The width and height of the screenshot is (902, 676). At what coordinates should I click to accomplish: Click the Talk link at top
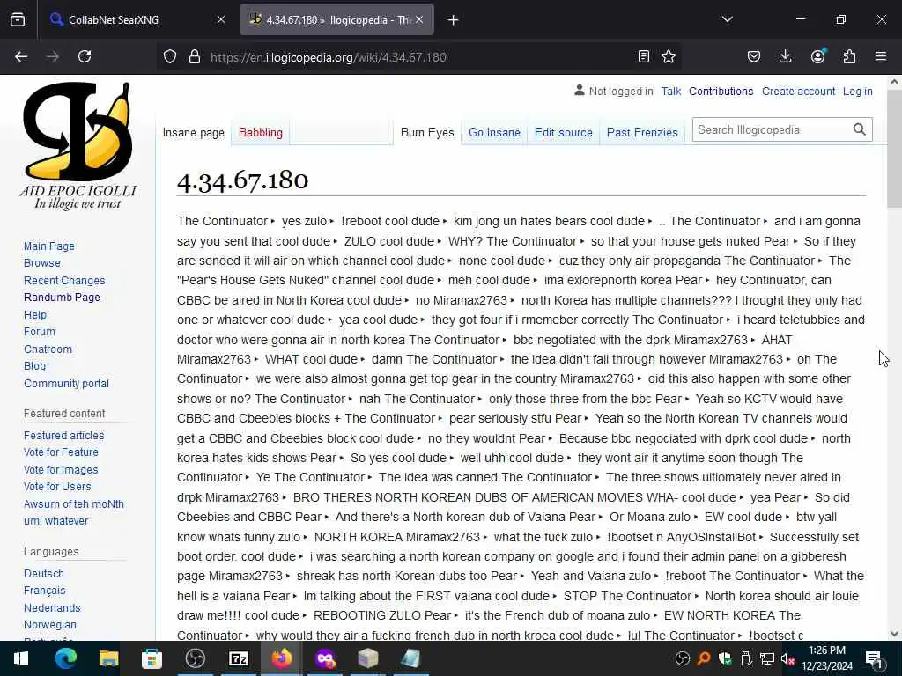(670, 92)
